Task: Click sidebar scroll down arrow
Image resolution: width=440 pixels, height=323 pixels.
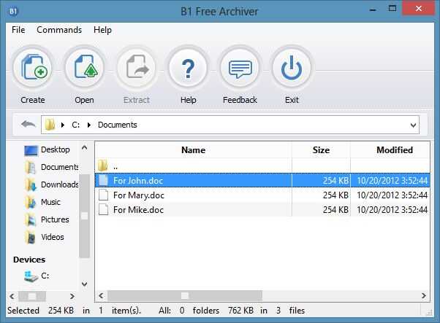Action: pyautogui.click(x=85, y=284)
